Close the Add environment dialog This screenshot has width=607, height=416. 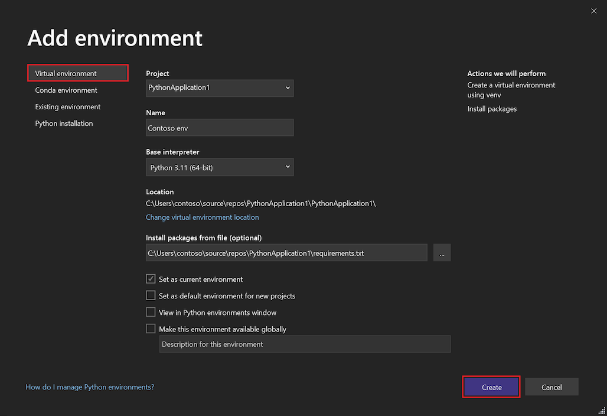coord(593,11)
